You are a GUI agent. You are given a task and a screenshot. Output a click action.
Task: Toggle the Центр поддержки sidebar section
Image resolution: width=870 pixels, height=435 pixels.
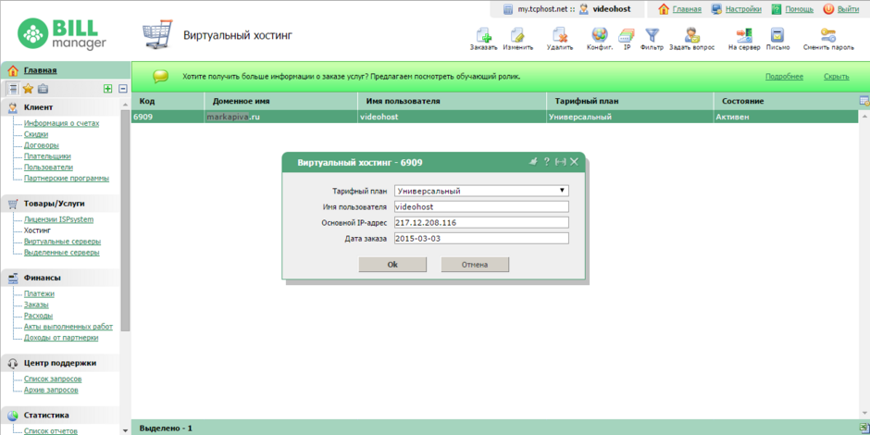[60, 364]
